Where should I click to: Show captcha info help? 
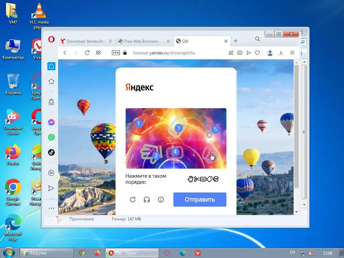(x=161, y=200)
